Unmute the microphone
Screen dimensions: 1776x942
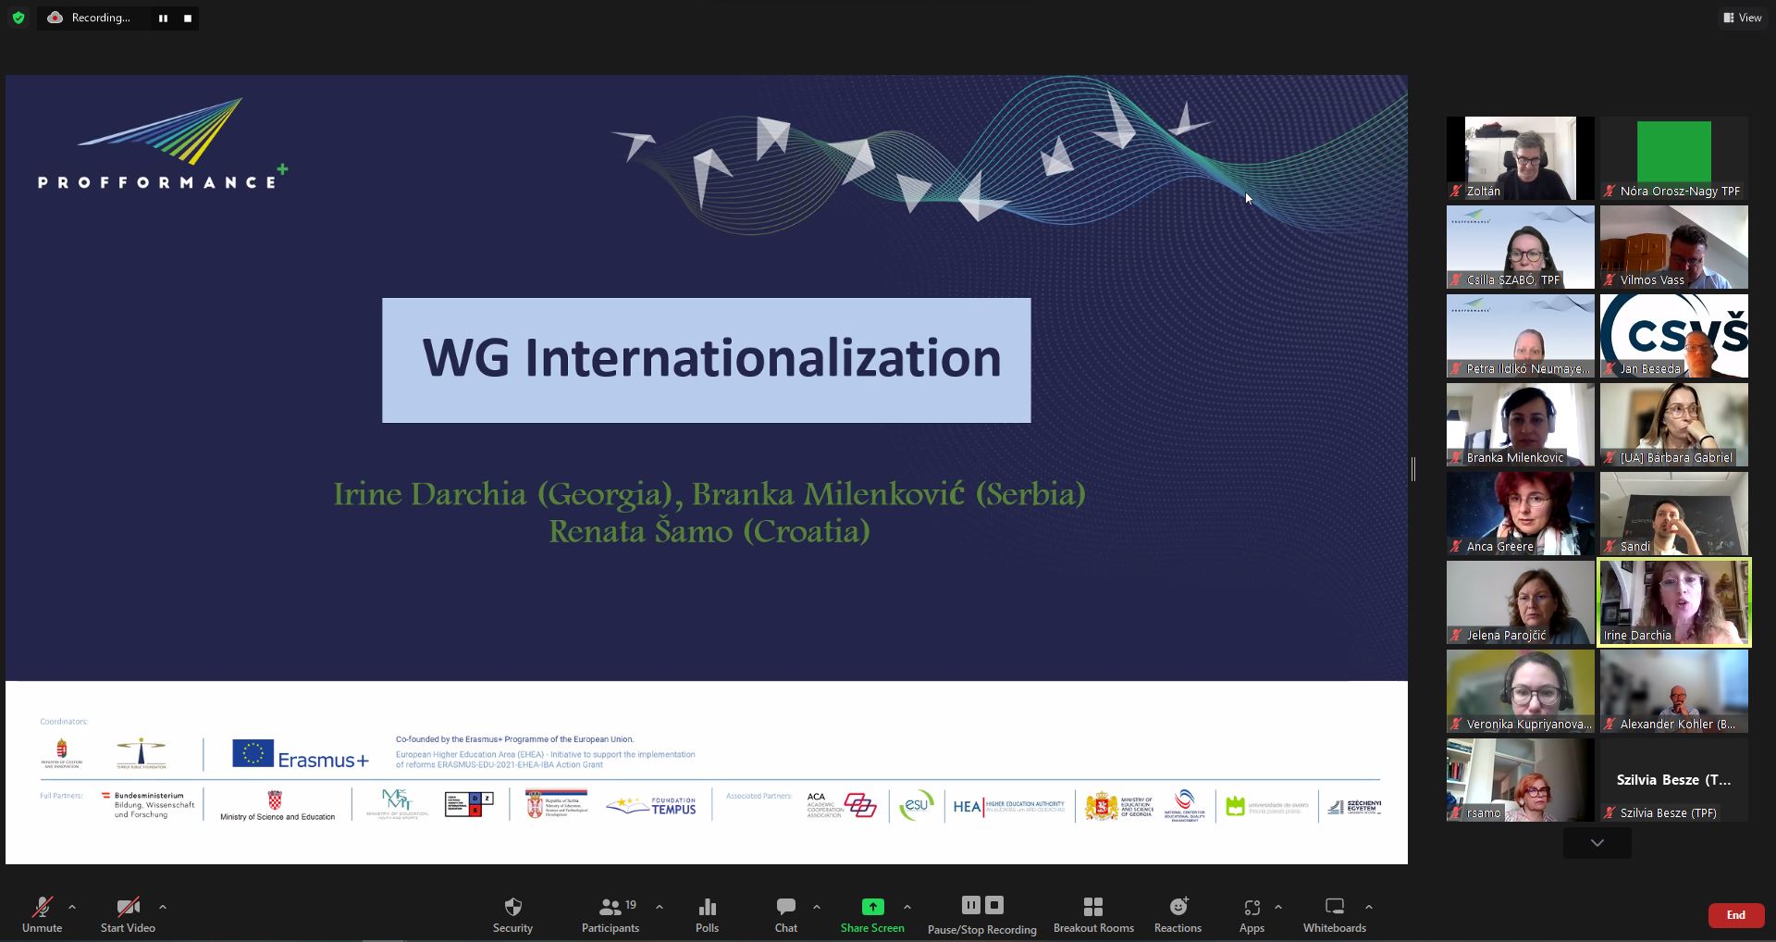tap(42, 908)
